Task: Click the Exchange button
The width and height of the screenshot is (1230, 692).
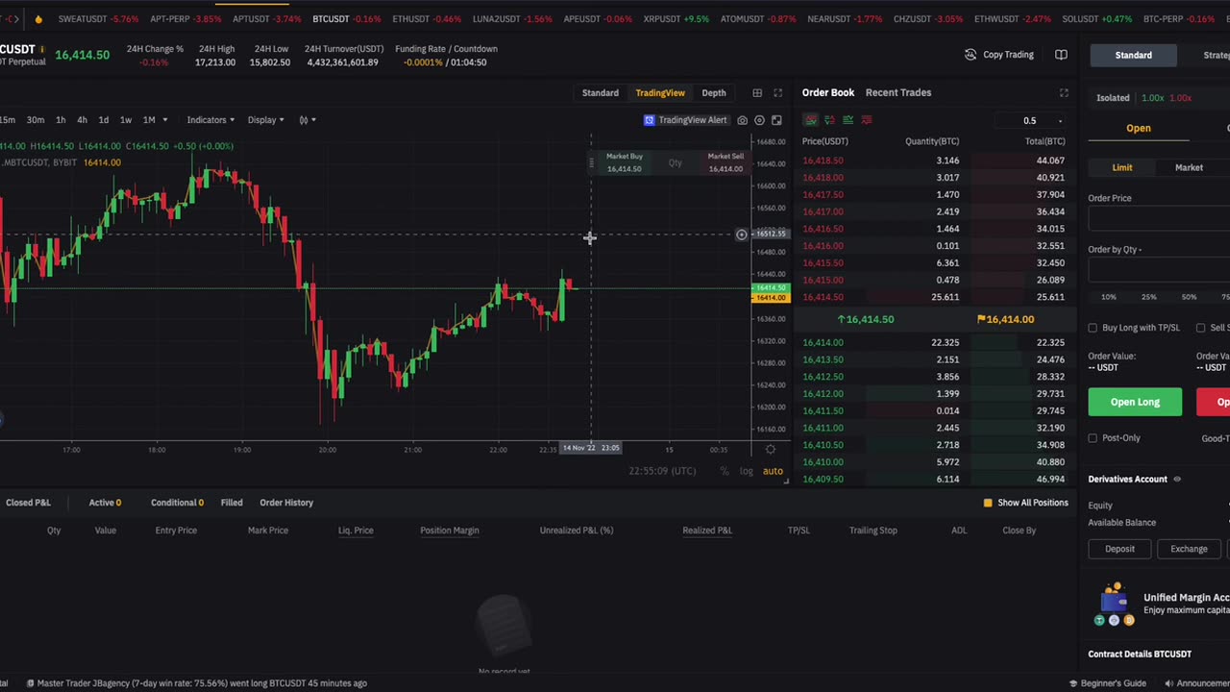Action: pos(1189,549)
